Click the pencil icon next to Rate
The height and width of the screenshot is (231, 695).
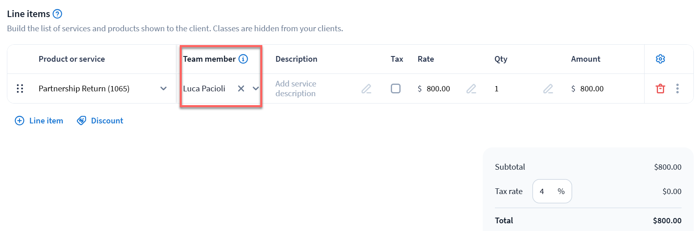click(471, 89)
